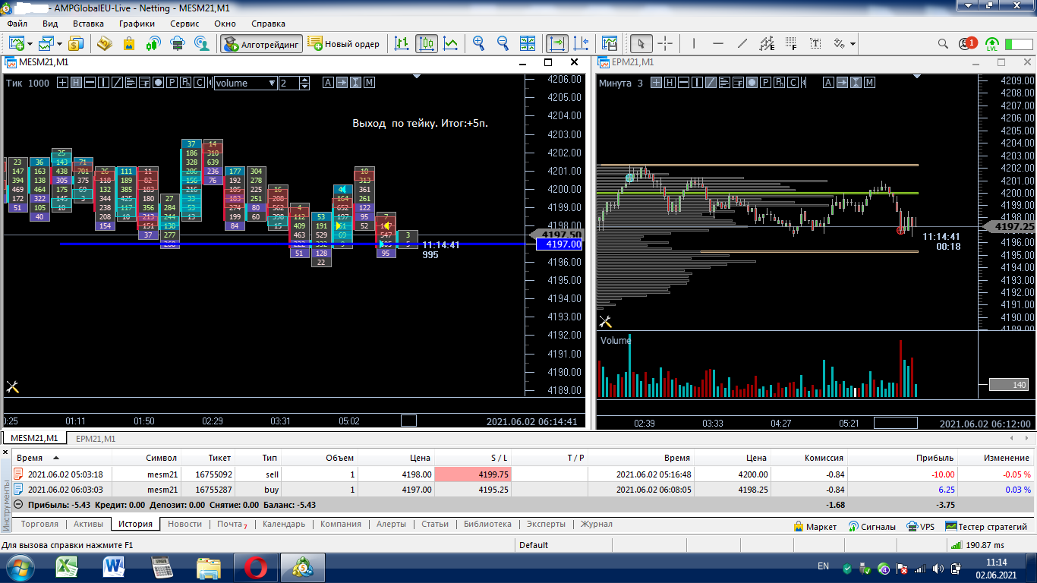
Task: Switch to the Торговля tab
Action: pyautogui.click(x=39, y=524)
